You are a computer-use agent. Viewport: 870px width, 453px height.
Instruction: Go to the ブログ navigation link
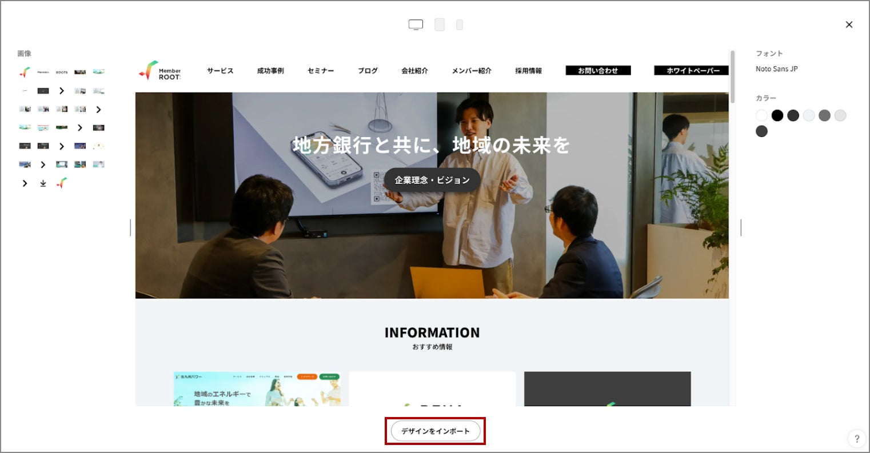pos(368,71)
